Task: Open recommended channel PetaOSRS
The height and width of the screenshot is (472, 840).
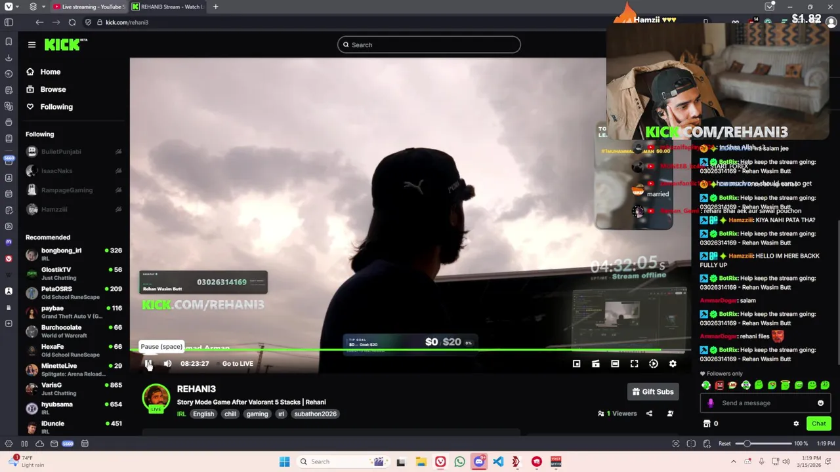Action: 73,292
